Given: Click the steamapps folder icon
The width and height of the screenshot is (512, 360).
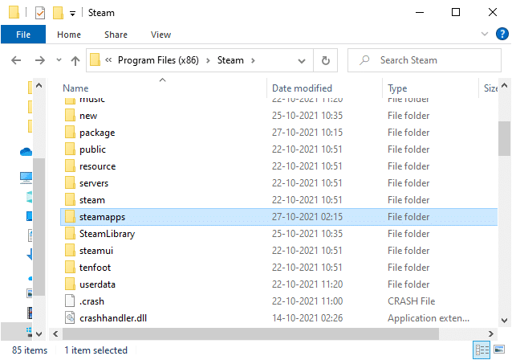Looking at the screenshot, I should click(x=70, y=216).
